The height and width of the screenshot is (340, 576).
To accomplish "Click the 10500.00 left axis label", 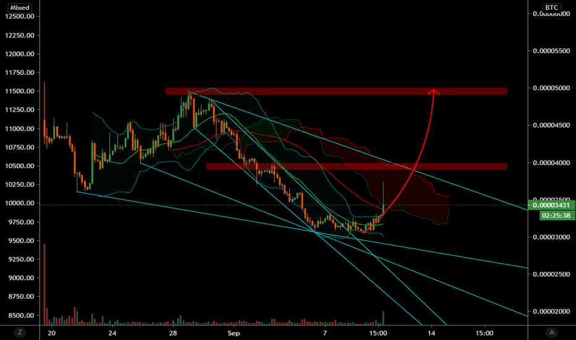I will (x=20, y=166).
